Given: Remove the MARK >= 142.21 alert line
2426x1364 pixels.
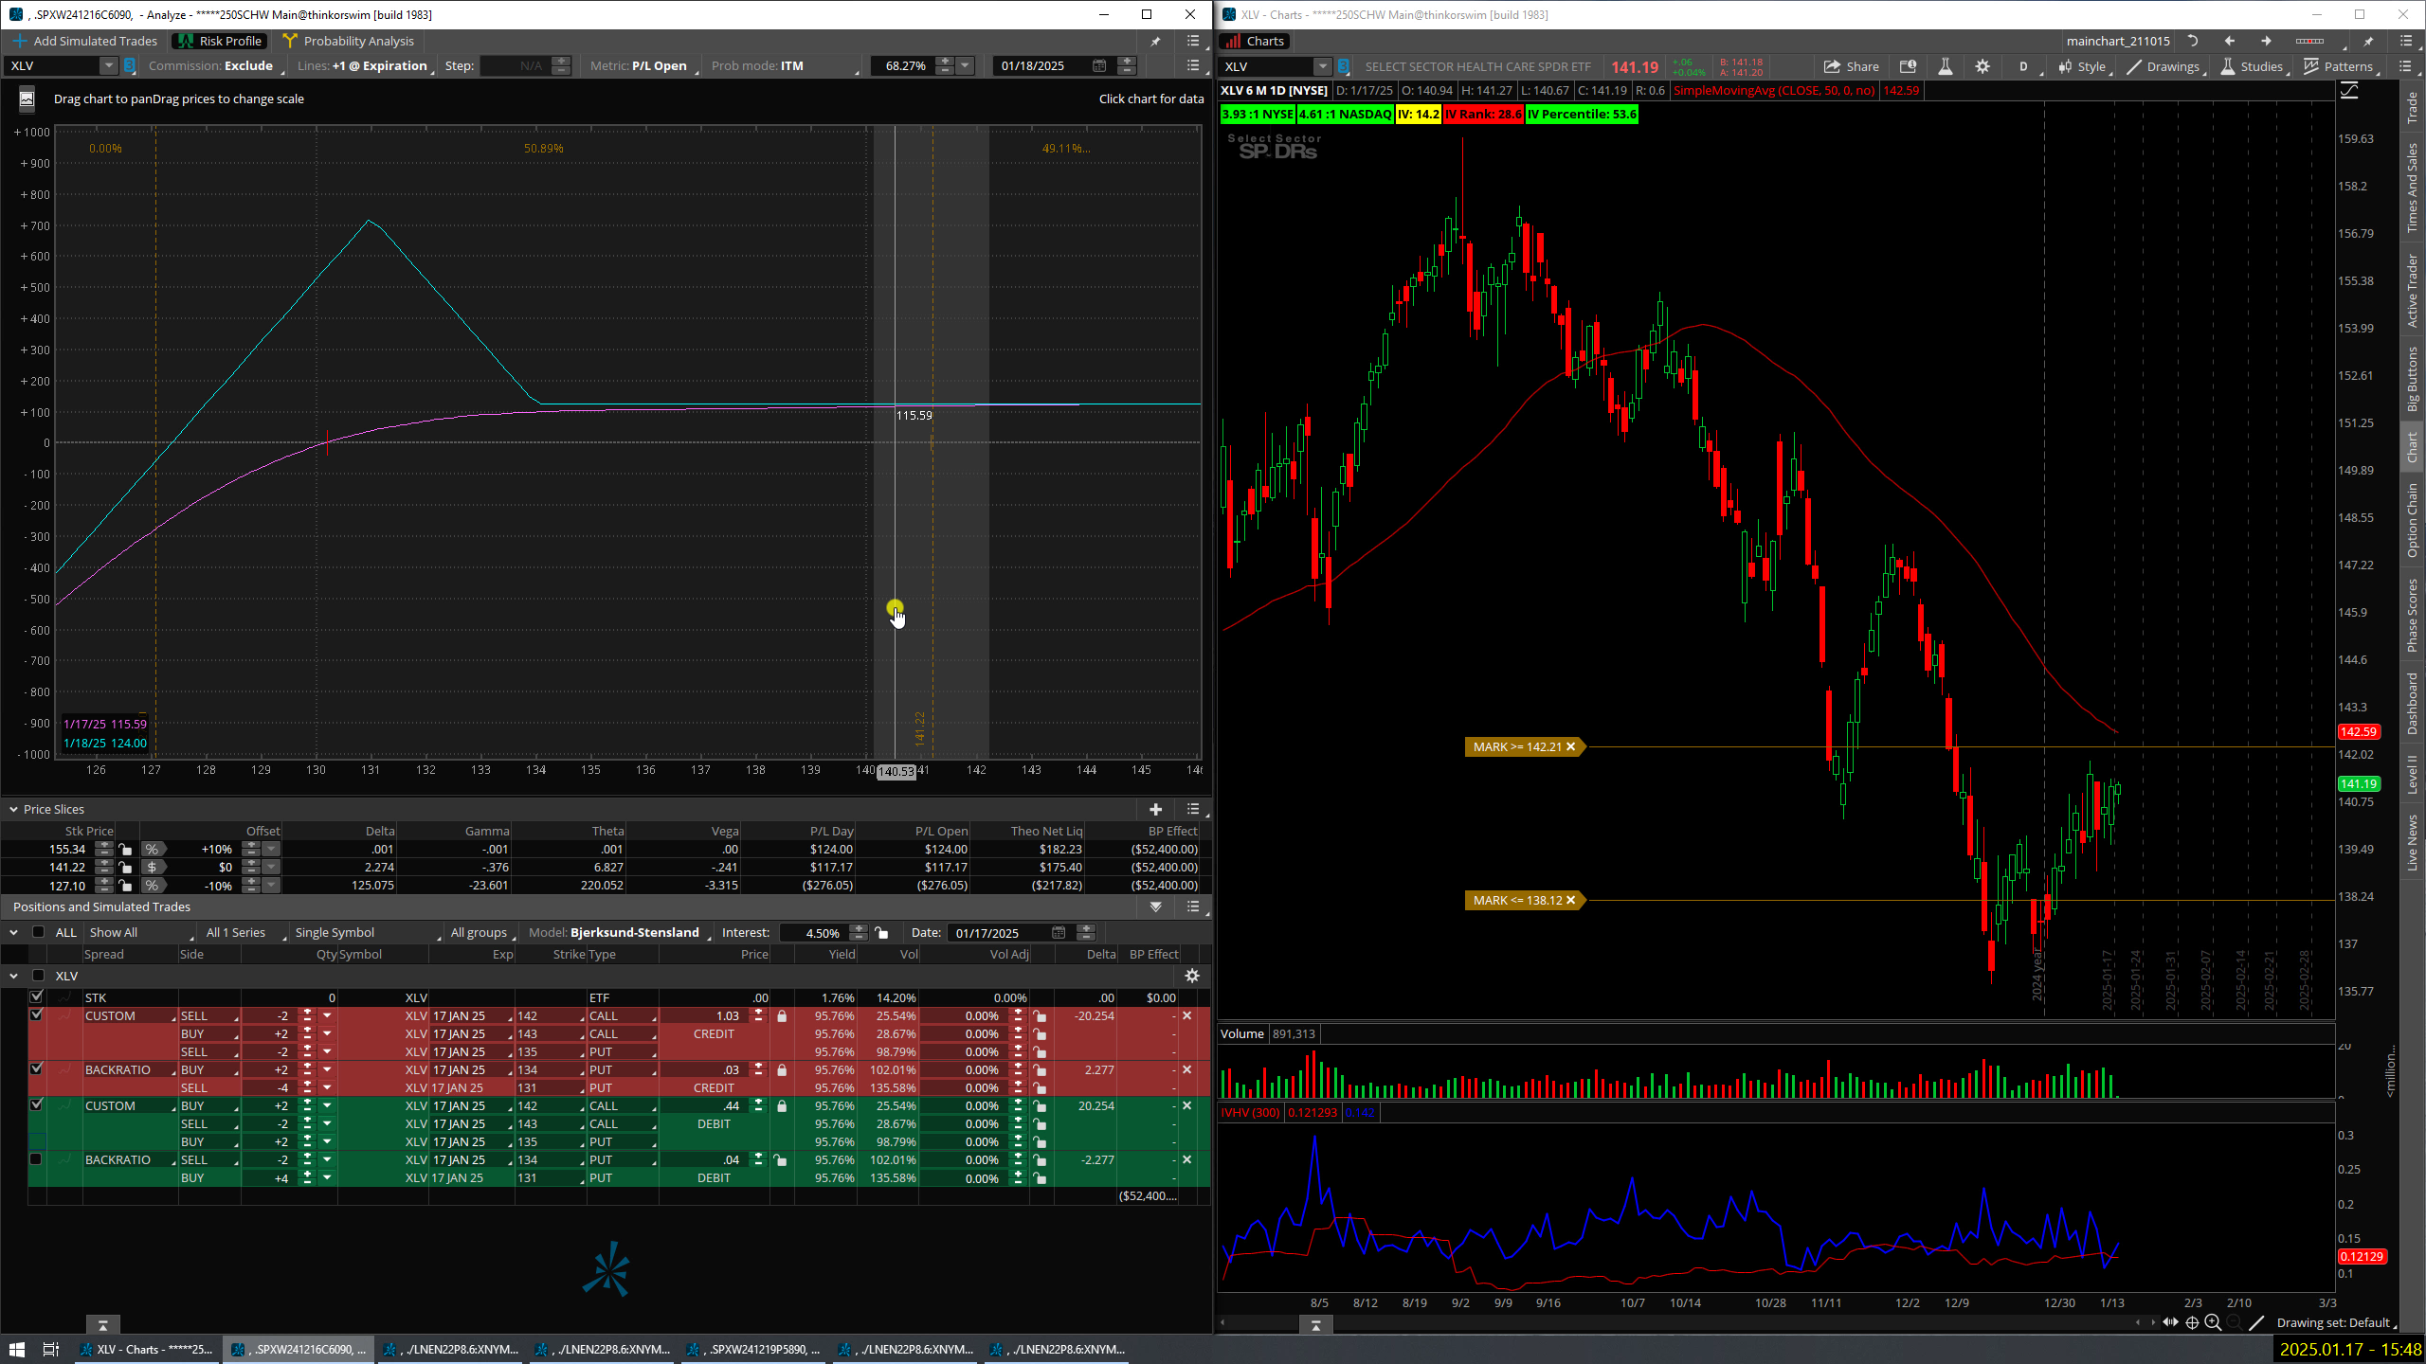Looking at the screenshot, I should click(x=1570, y=746).
